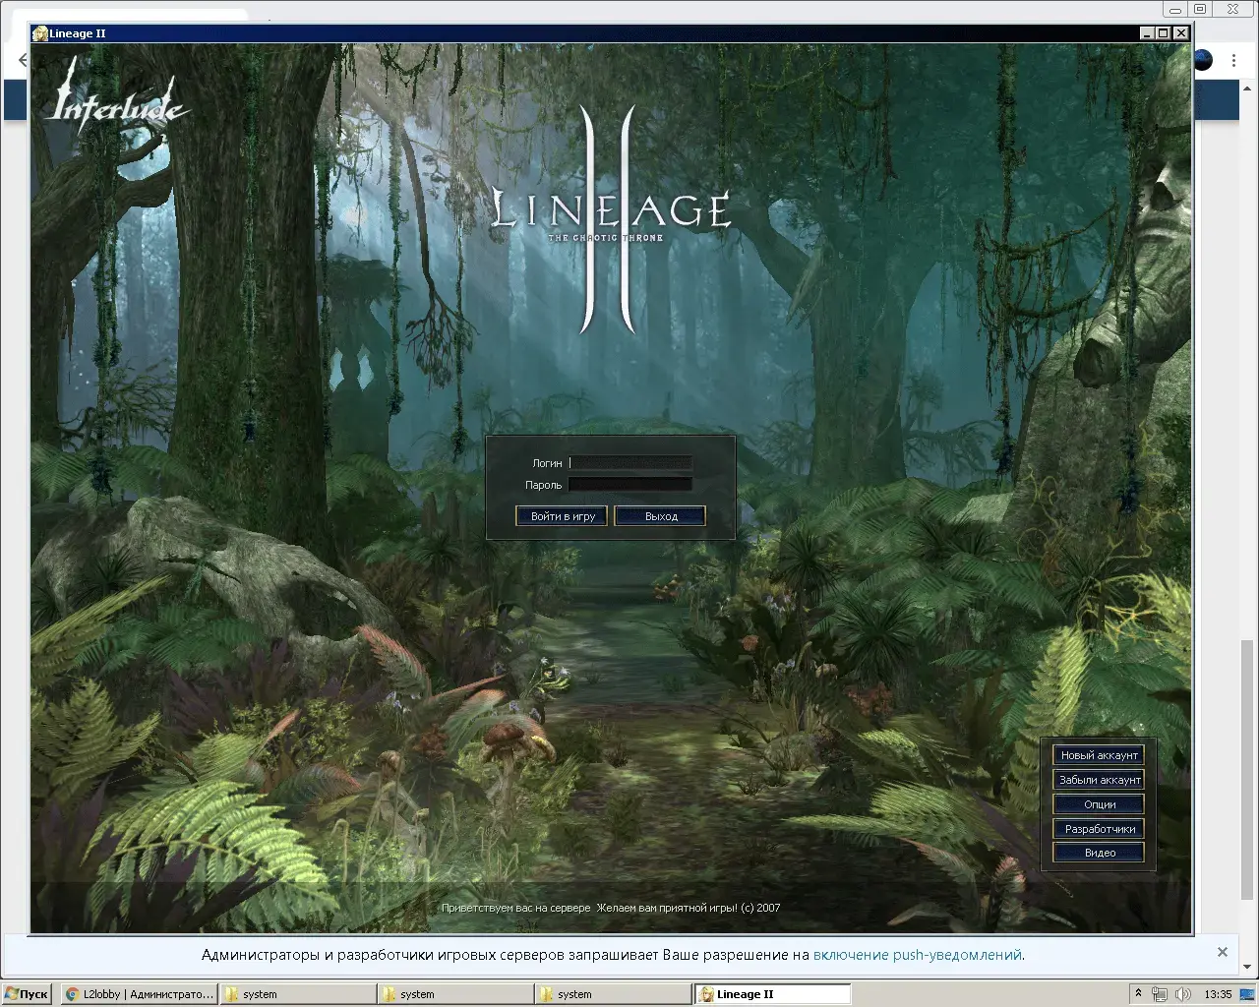This screenshot has width=1259, height=1007.
Task: Click the network connection tray icon
Action: (x=1161, y=994)
